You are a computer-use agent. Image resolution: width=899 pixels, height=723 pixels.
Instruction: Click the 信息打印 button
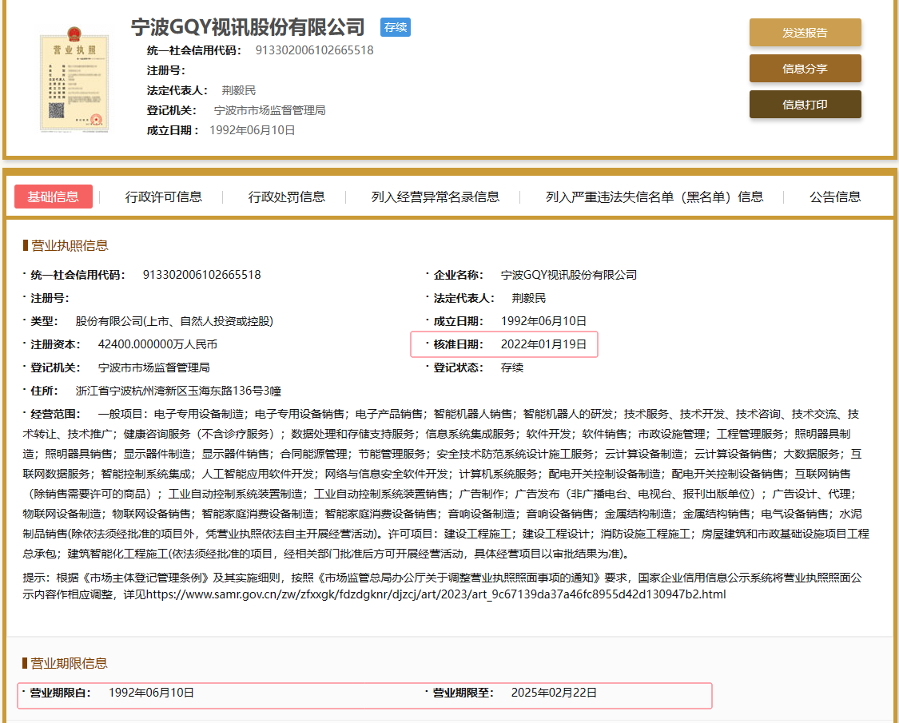[805, 105]
